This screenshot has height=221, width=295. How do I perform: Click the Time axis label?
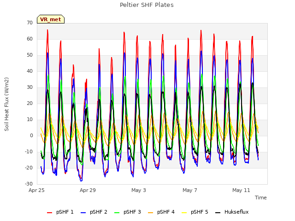pyautogui.click(x=261, y=198)
